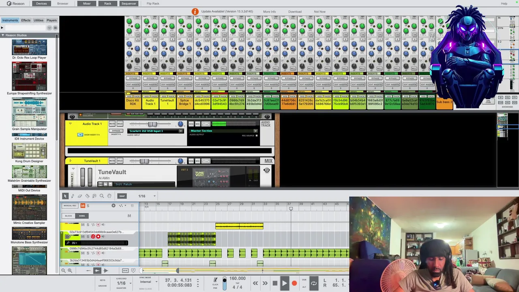Select the Utilities tab in device palette
Viewport: 519px width, 292px height.
(x=39, y=20)
